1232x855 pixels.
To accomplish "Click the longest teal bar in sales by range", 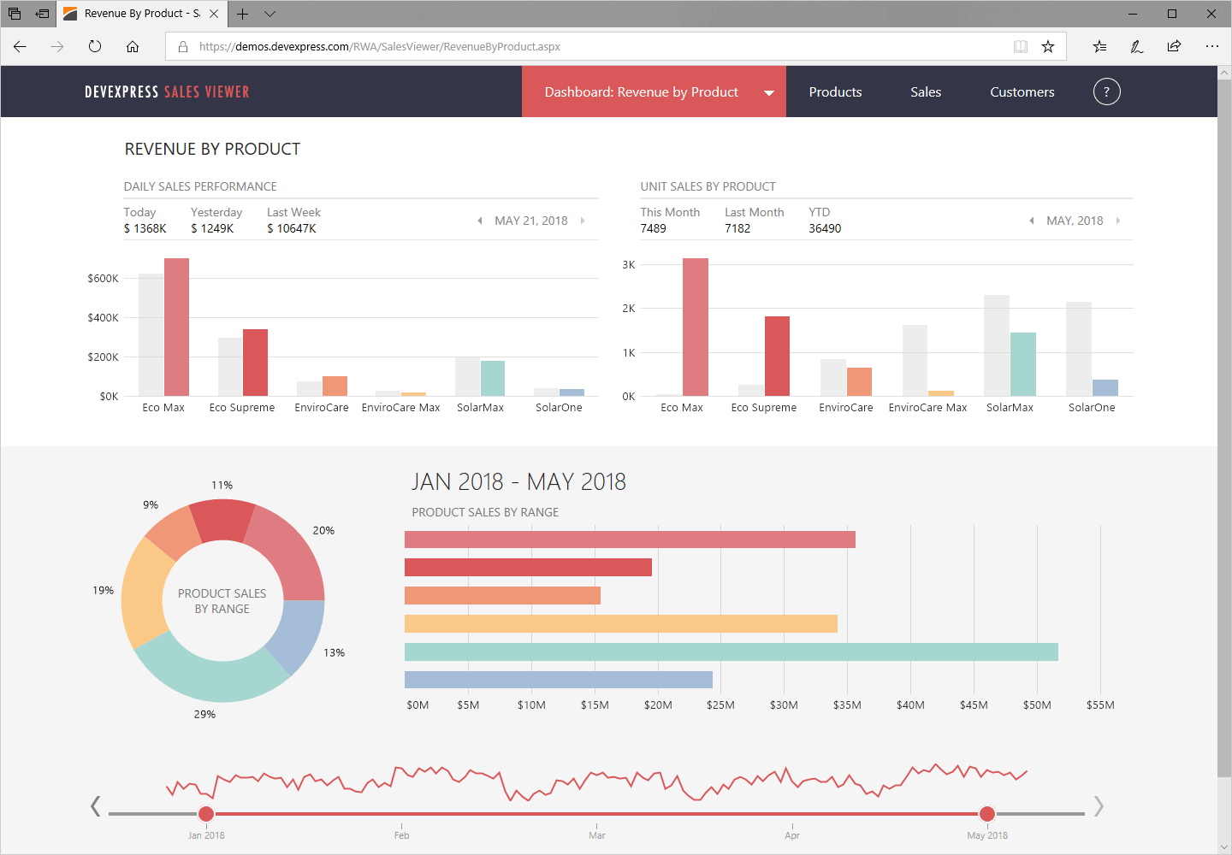I will point(731,652).
